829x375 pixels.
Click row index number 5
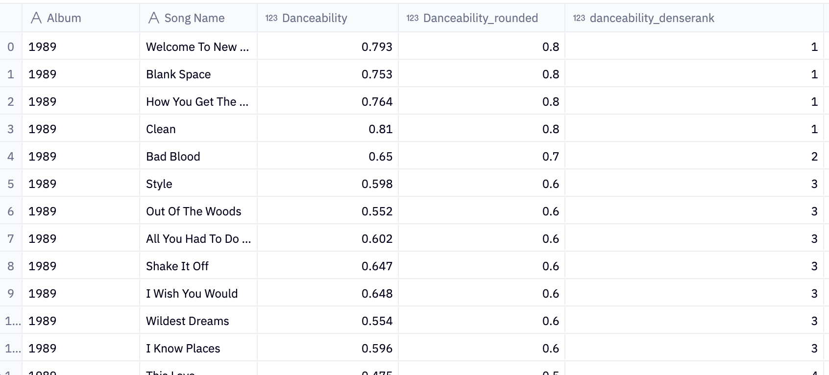[x=11, y=184]
